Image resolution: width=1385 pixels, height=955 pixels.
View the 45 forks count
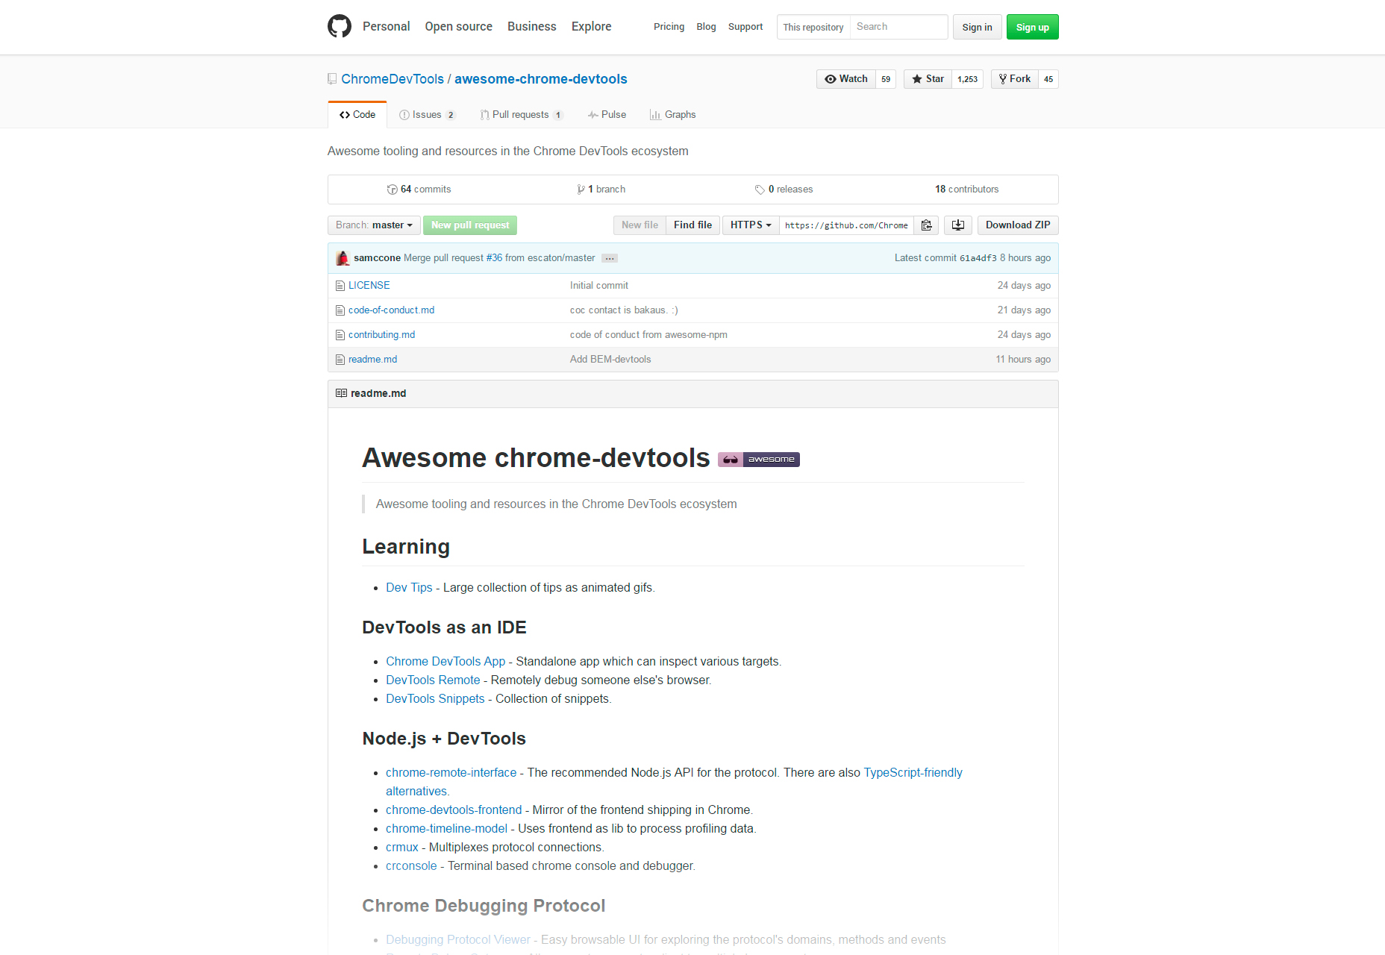click(x=1048, y=79)
